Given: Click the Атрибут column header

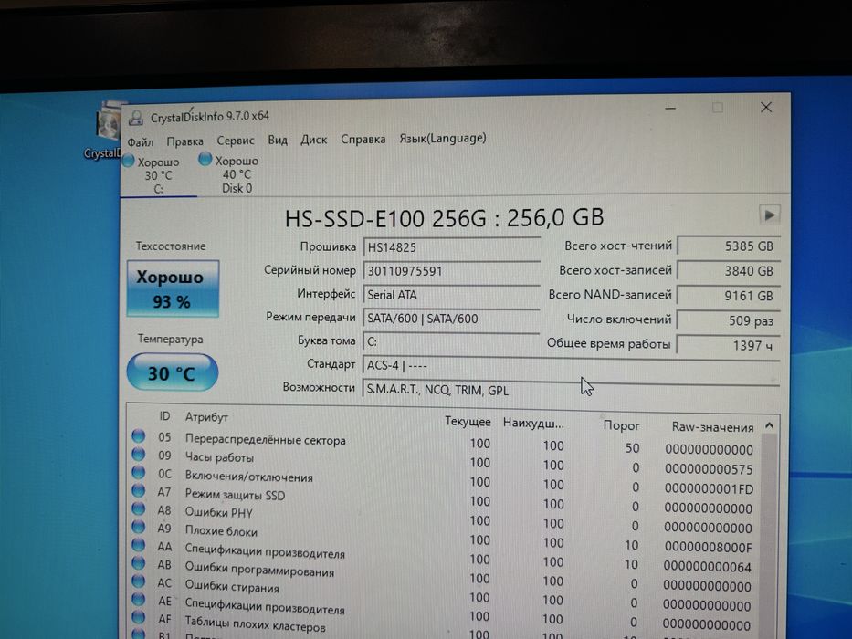Looking at the screenshot, I should pyautogui.click(x=206, y=417).
